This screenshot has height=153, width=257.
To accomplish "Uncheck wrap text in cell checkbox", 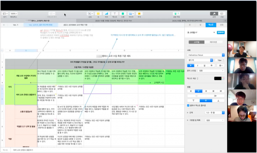I will pos(188,105).
